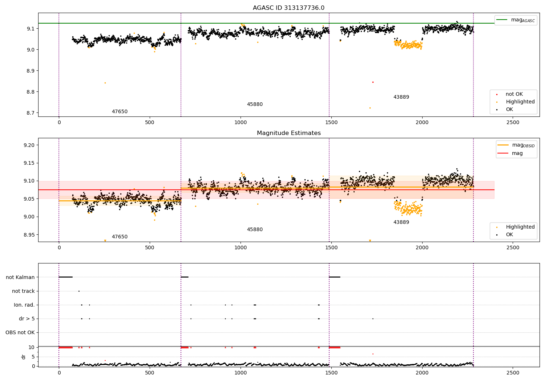This screenshot has width=545, height=381.
Task: Click the 2000 x-tick under the dr plot
Action: pyautogui.click(x=422, y=373)
